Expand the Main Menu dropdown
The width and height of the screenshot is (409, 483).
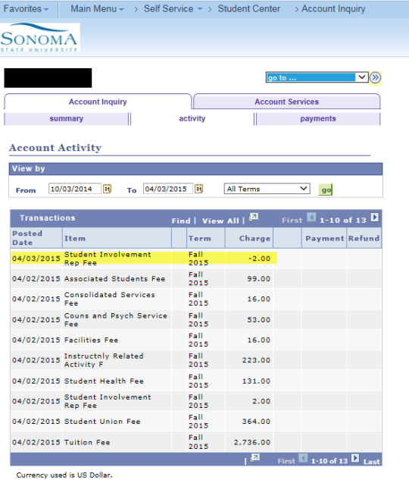[x=97, y=8]
